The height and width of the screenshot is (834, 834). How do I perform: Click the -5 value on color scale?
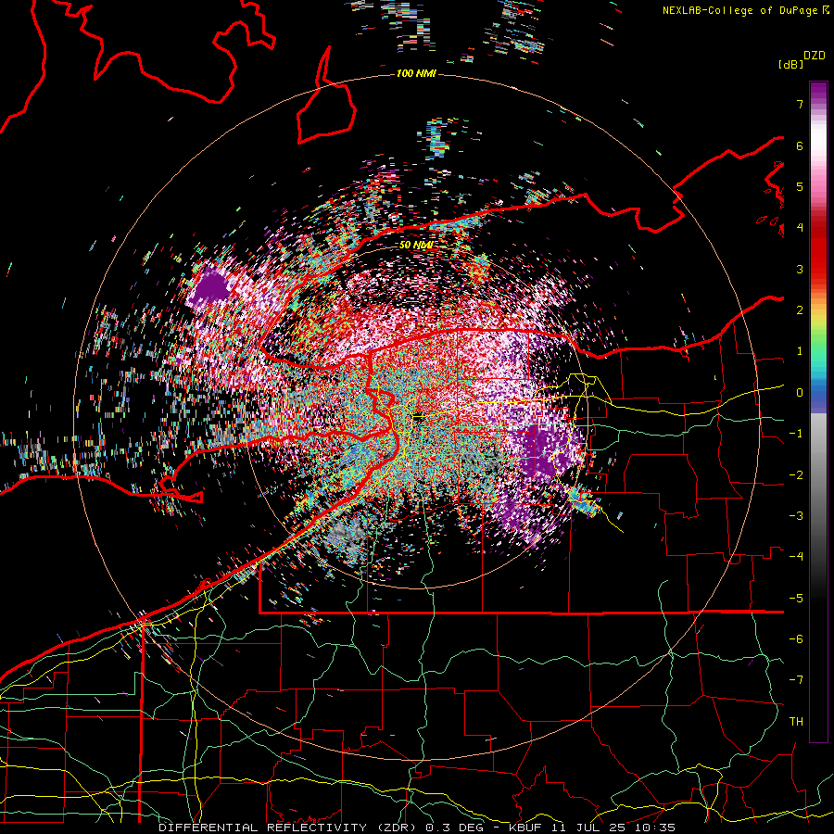coord(796,599)
